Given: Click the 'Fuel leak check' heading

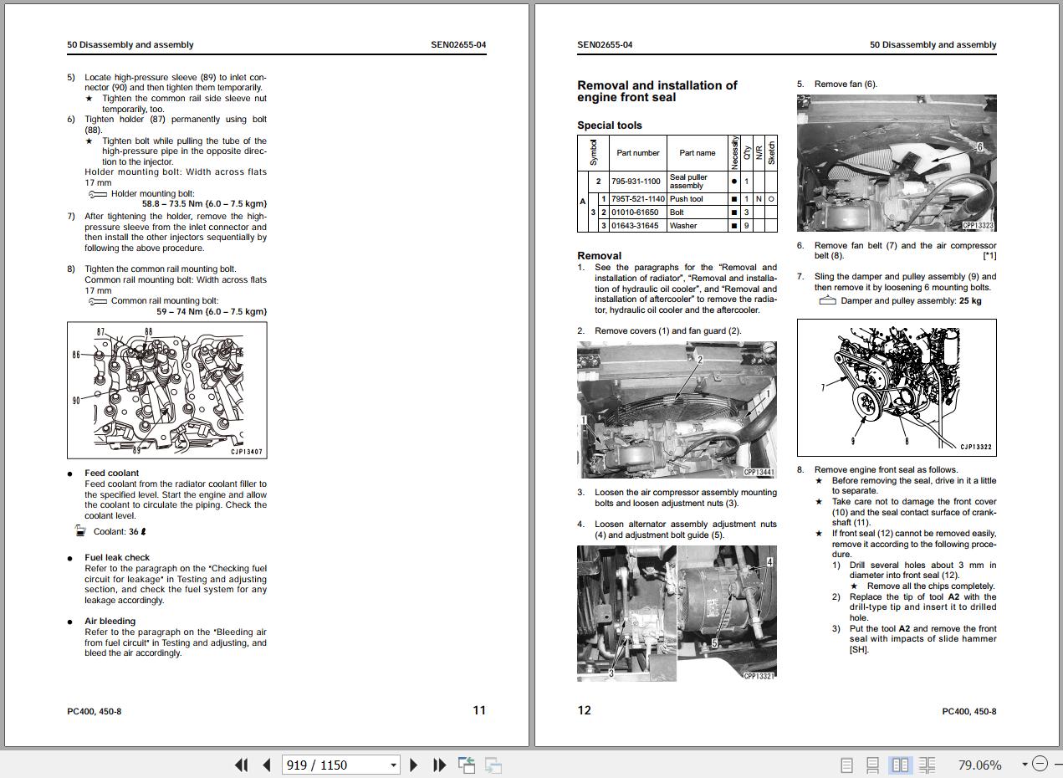Looking at the screenshot, I should [x=117, y=558].
